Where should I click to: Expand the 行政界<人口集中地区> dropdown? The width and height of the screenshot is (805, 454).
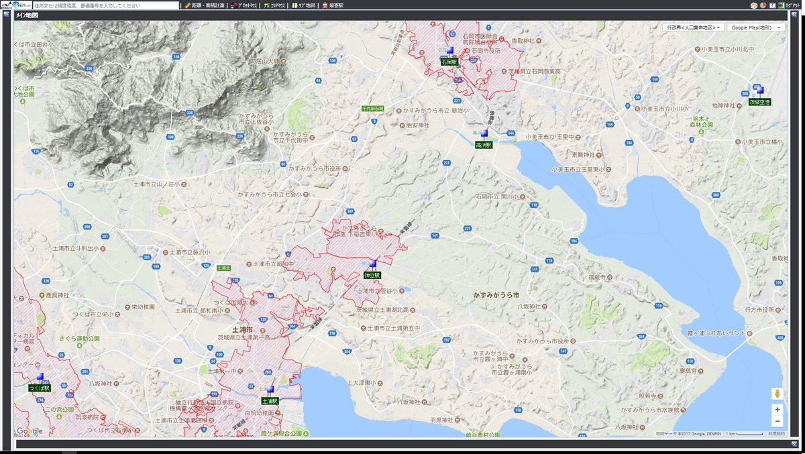(692, 27)
